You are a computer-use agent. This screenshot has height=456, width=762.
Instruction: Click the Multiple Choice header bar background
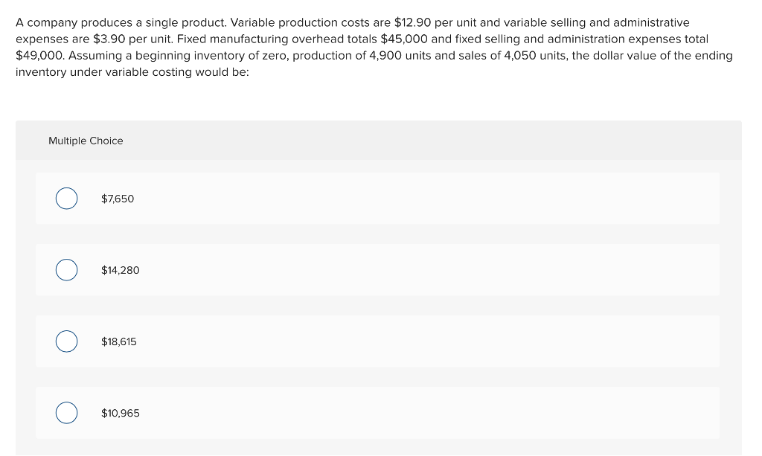click(446, 141)
